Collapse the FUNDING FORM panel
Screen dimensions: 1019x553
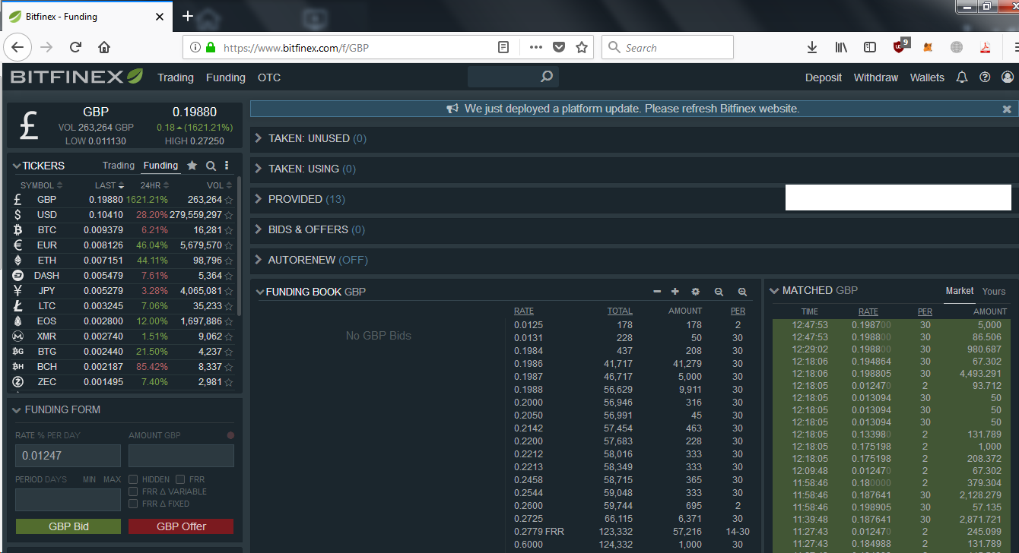coord(17,409)
